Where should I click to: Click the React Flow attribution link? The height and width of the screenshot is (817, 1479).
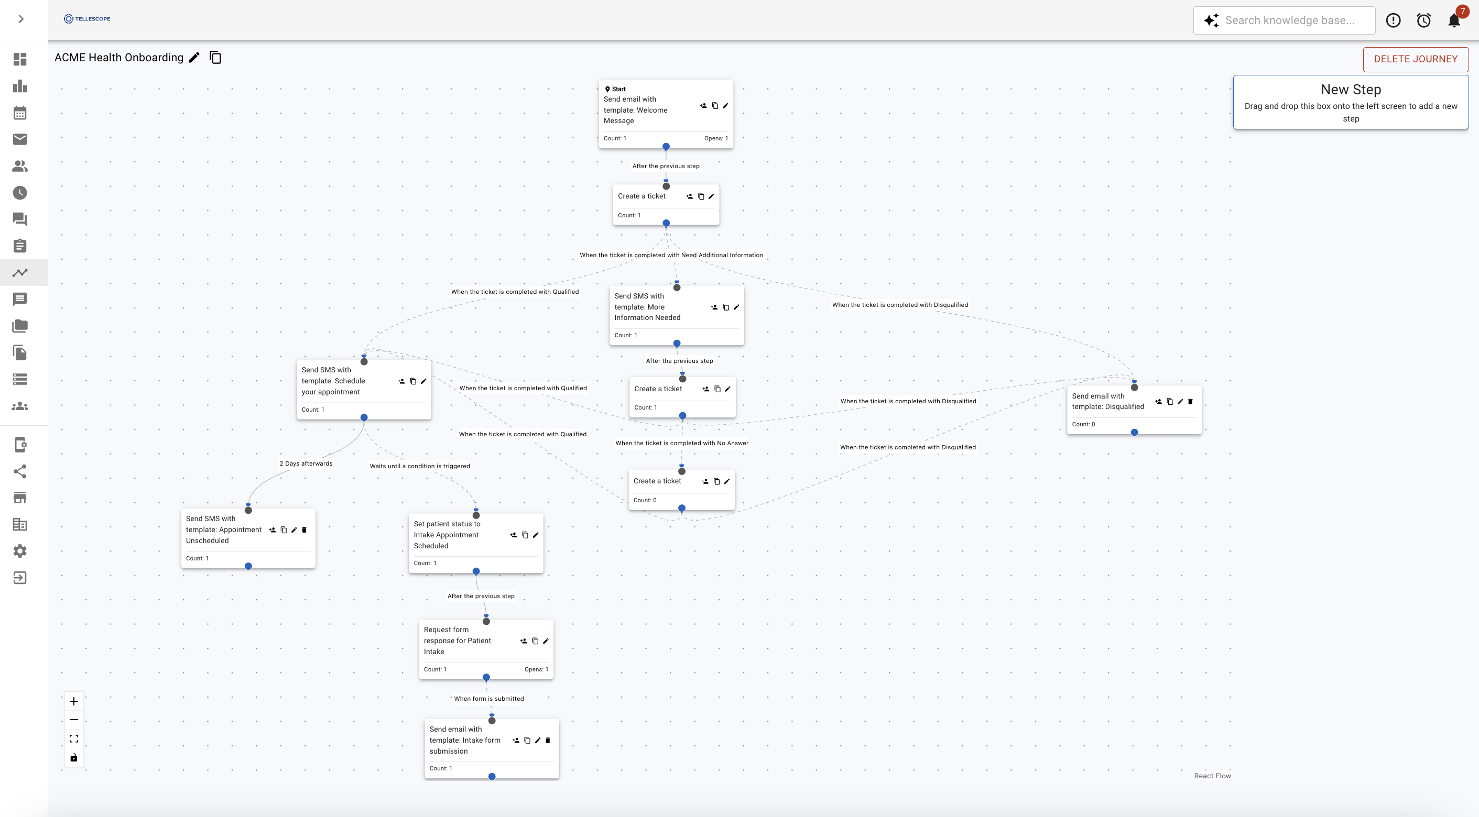click(1212, 776)
